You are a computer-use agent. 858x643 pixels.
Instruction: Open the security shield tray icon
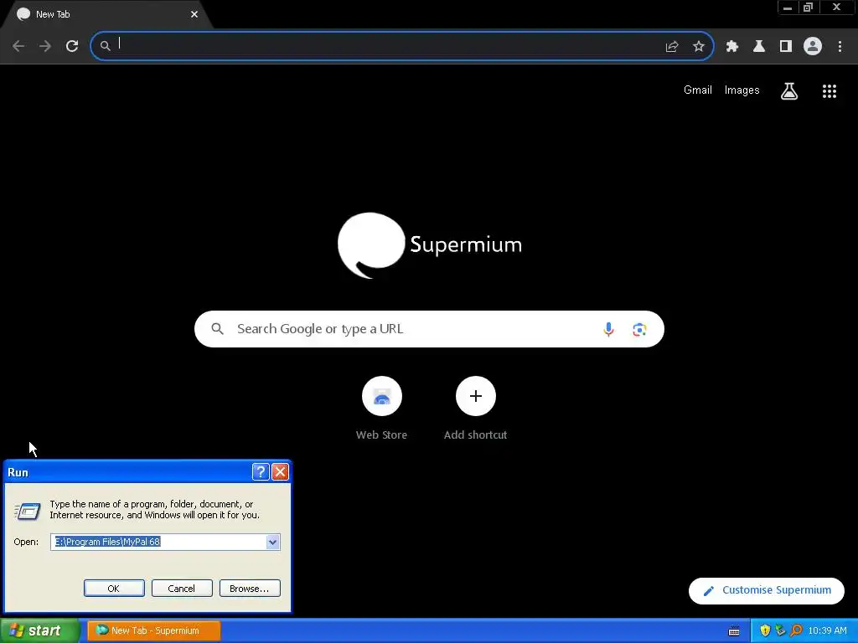[x=765, y=630]
